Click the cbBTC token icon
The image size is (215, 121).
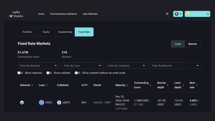[x=59, y=102]
